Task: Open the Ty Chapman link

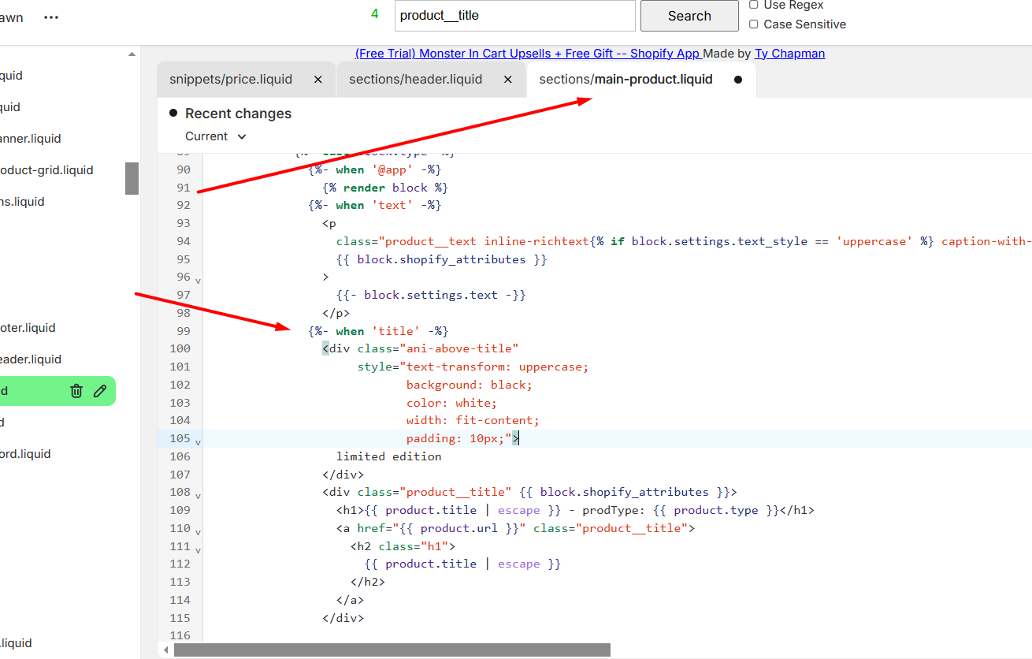Action: click(790, 54)
